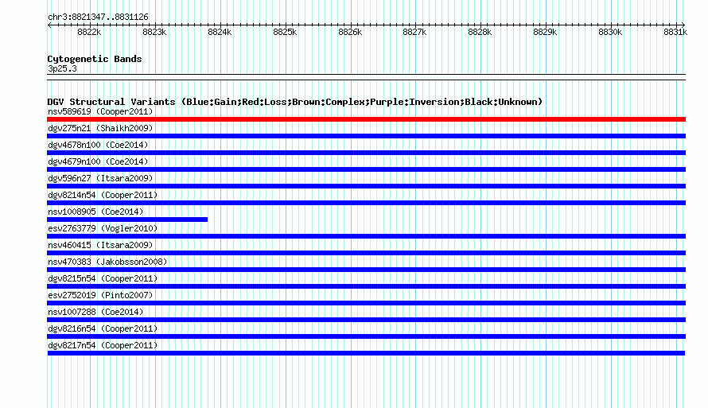Open the esv2763779 (Vogler2010) label
Screen dimensions: 708x408
(103, 228)
